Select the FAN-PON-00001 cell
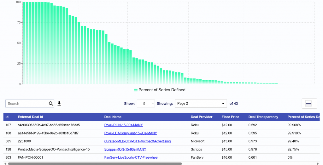This screenshot has height=165, width=323. (x=30, y=157)
